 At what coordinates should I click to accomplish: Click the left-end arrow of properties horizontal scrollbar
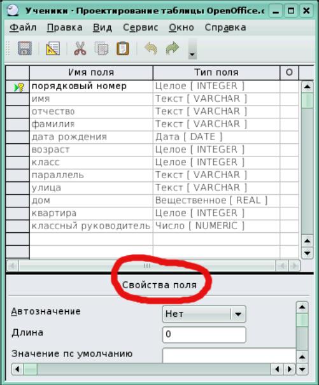[x=17, y=369]
